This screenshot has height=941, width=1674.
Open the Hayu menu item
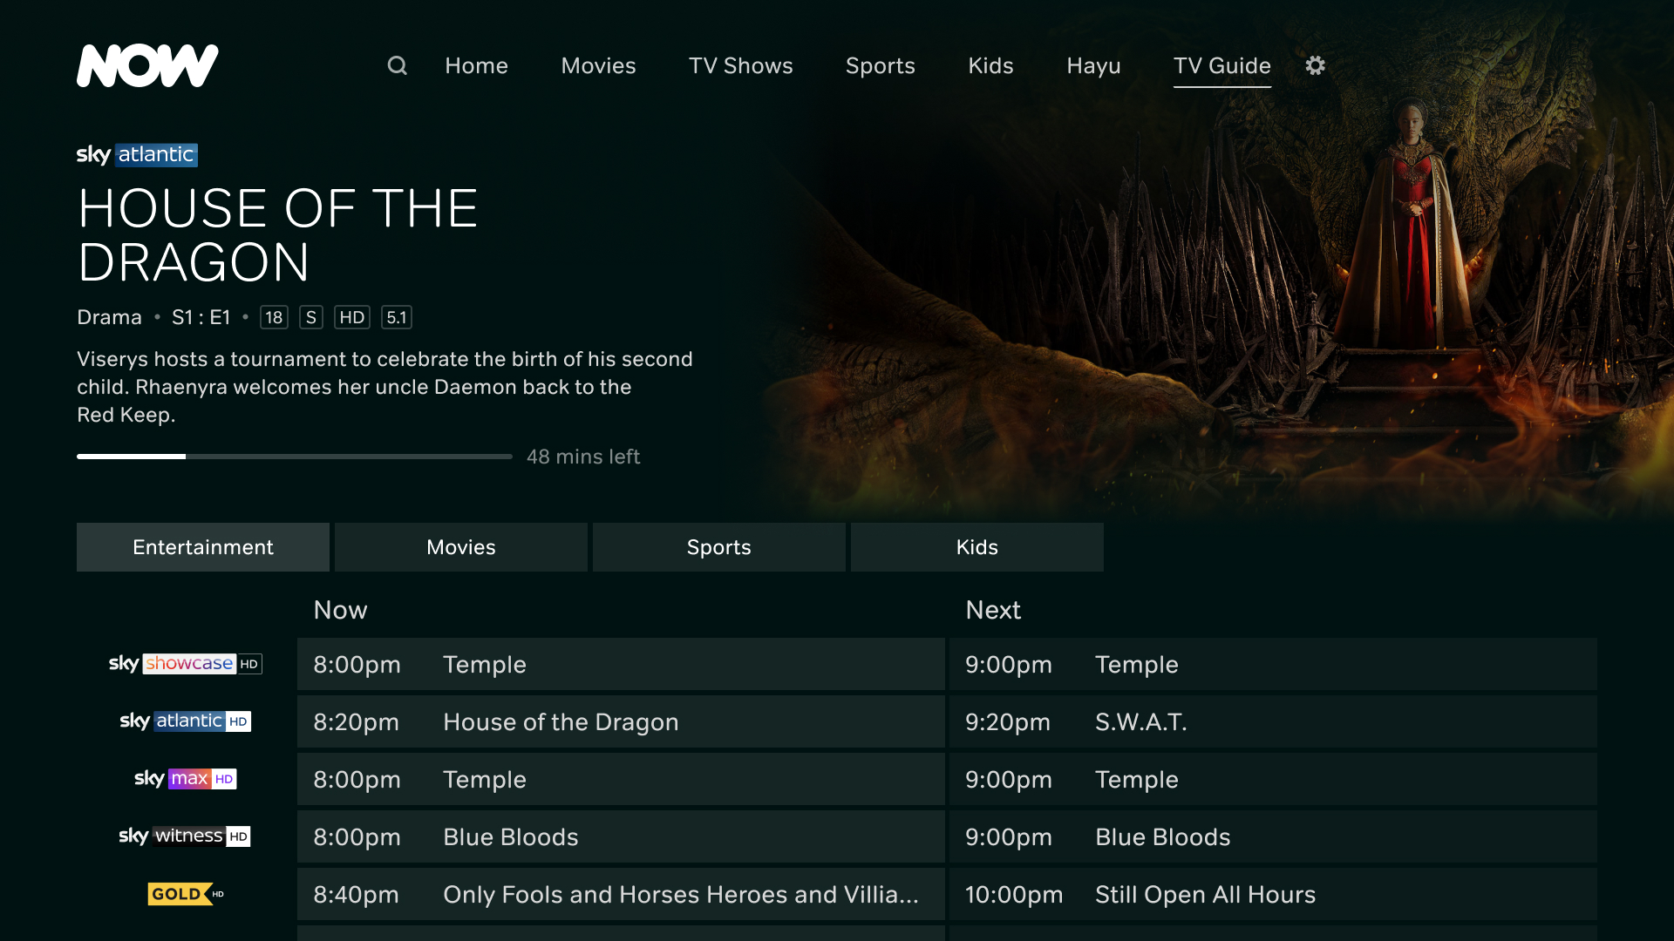1093,66
